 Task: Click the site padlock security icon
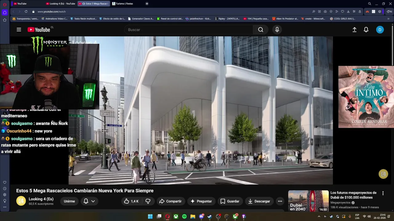click(x=33, y=11)
